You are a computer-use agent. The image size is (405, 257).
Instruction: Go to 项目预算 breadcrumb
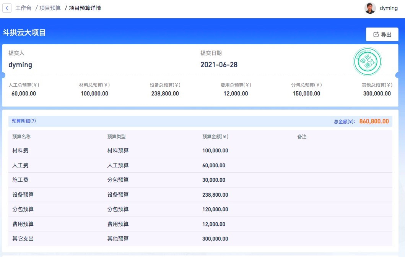(50, 8)
